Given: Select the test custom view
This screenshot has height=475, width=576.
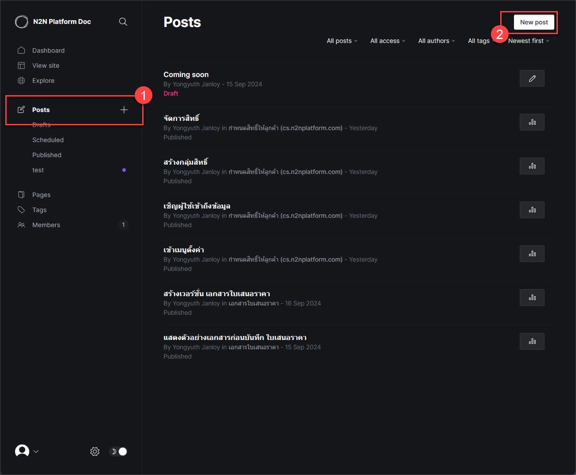Looking at the screenshot, I should [38, 170].
